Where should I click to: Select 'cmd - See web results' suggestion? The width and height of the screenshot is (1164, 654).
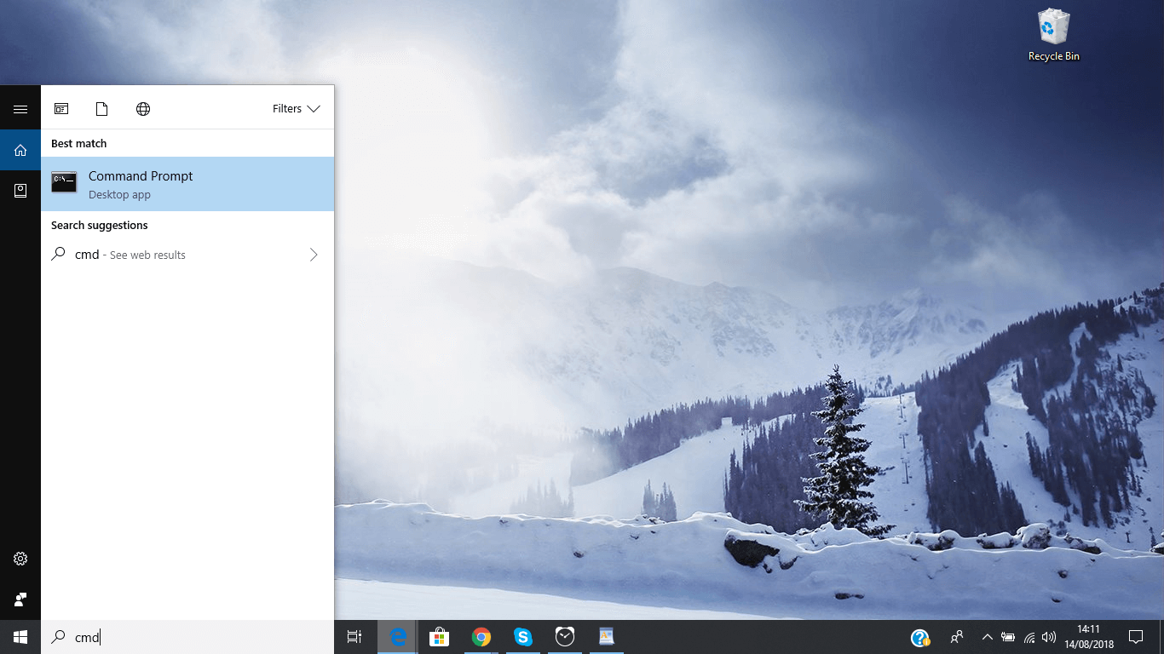pos(187,255)
